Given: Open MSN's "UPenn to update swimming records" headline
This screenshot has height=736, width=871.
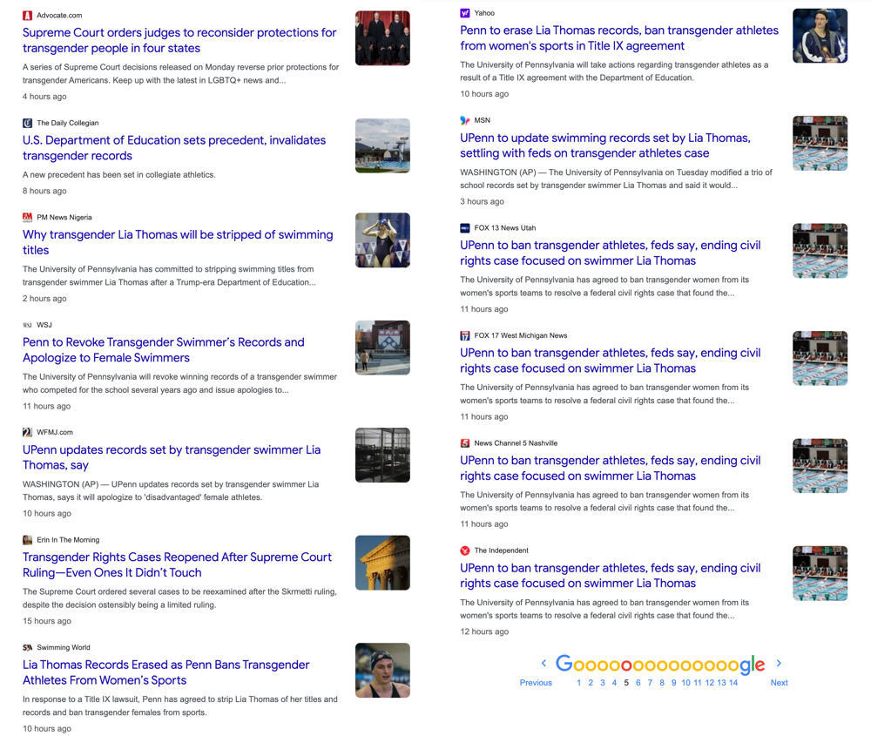Looking at the screenshot, I should click(605, 145).
